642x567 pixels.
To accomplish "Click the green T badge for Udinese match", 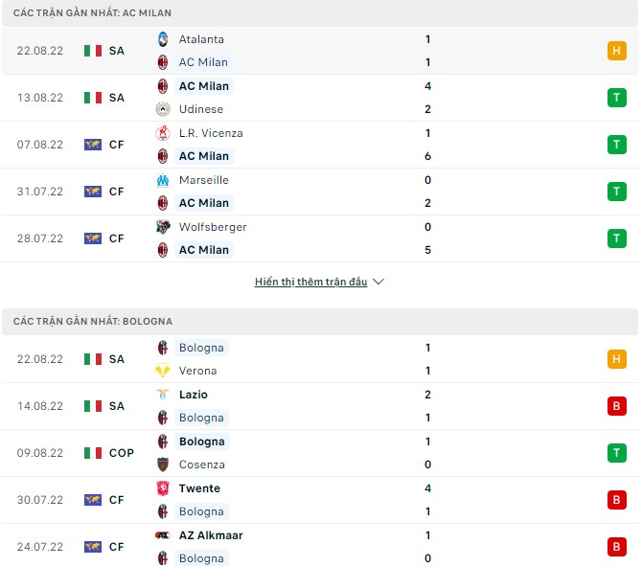I will 617,98.
